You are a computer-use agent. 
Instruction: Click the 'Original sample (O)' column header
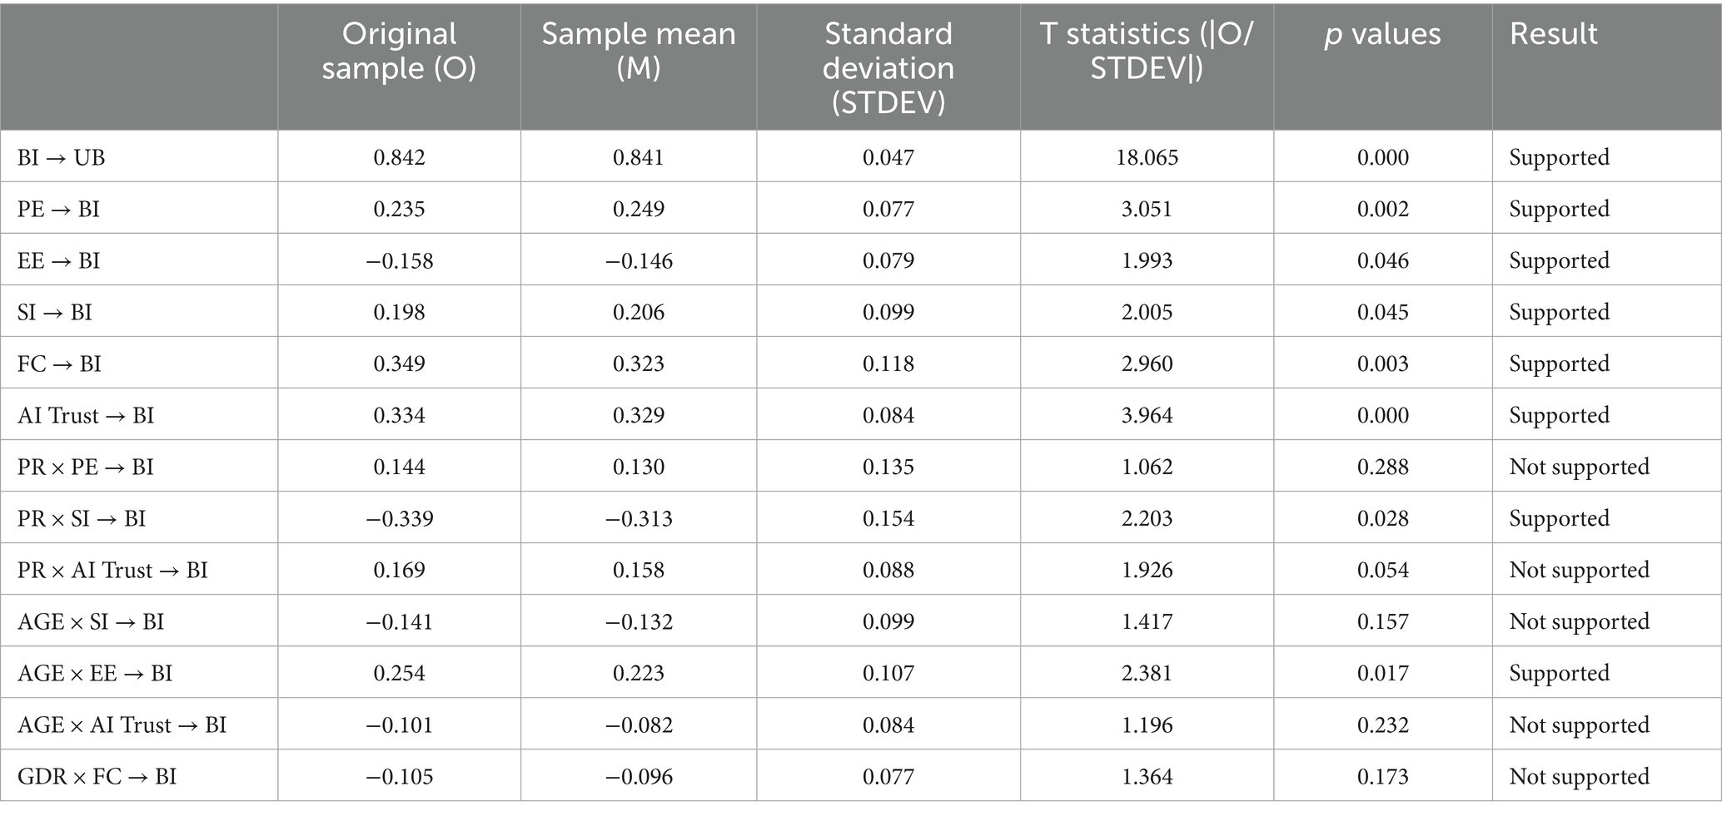pos(399,51)
